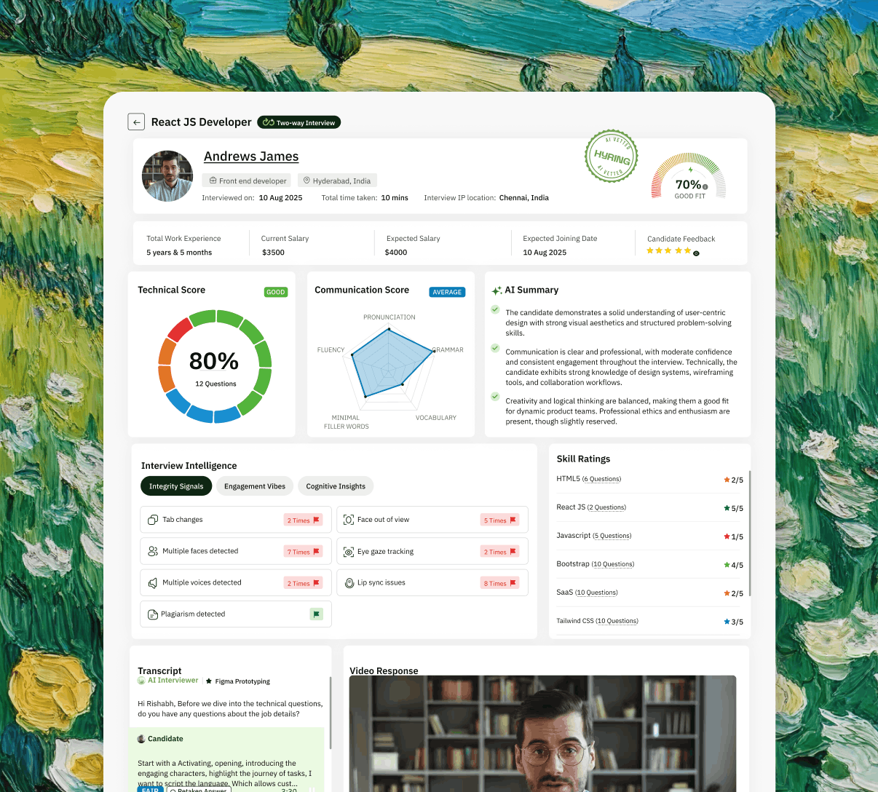Click the 80% technical score donut chart
The height and width of the screenshot is (792, 878).
coord(215,366)
